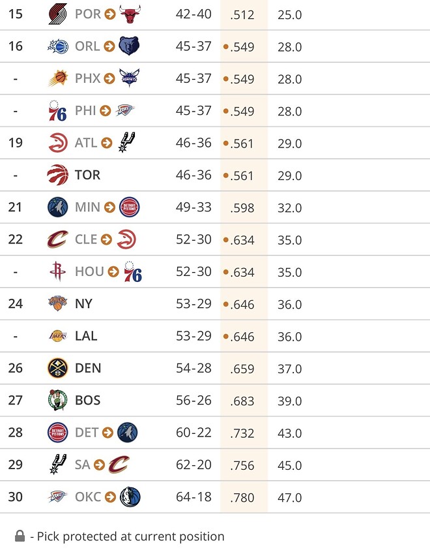Click the orange arrow after SA
The height and width of the screenshot is (554, 430).
(x=99, y=465)
